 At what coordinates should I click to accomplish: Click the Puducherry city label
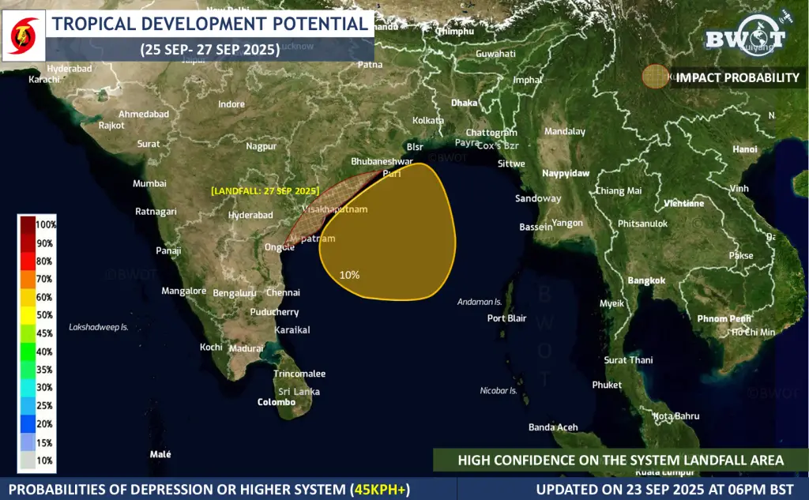[x=274, y=312]
